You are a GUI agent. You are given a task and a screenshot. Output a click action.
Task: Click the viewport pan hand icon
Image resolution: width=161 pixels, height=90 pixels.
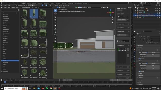tap(113, 19)
